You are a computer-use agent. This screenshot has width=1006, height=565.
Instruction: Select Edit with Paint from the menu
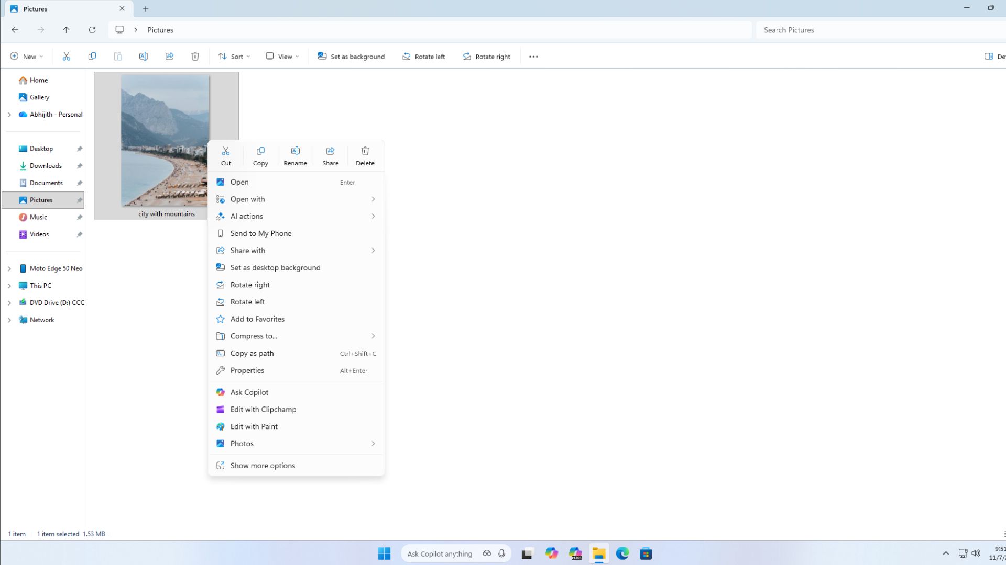254,426
